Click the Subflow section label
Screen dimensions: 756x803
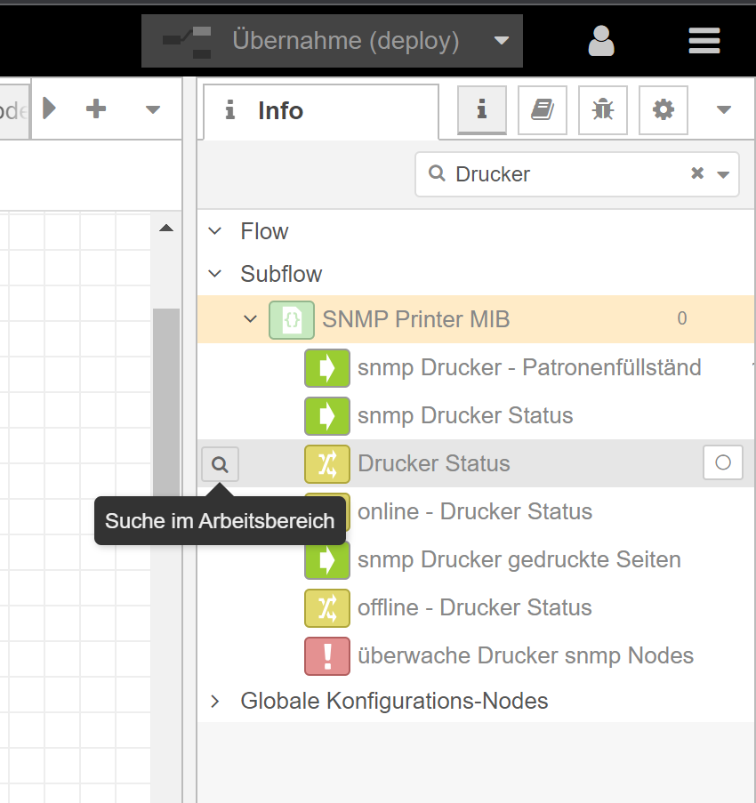click(x=281, y=274)
